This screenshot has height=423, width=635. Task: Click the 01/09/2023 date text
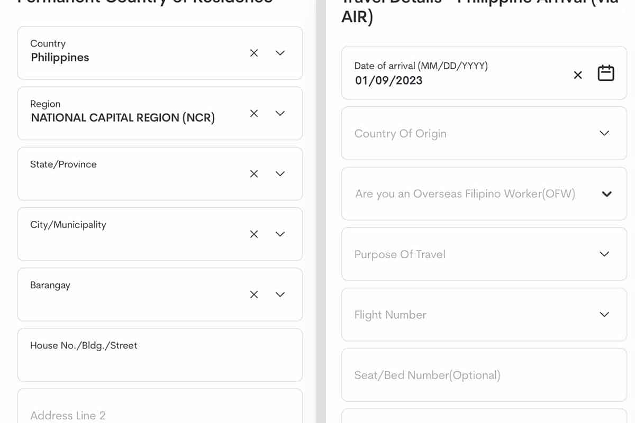click(389, 80)
